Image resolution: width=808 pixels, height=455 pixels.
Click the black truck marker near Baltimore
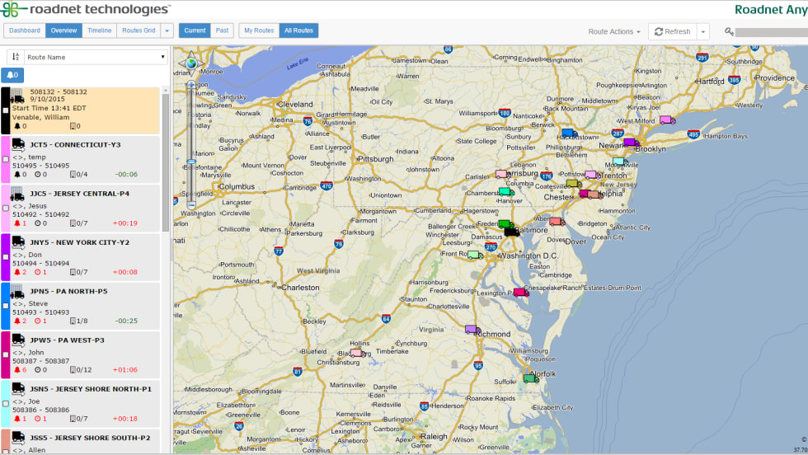(512, 232)
